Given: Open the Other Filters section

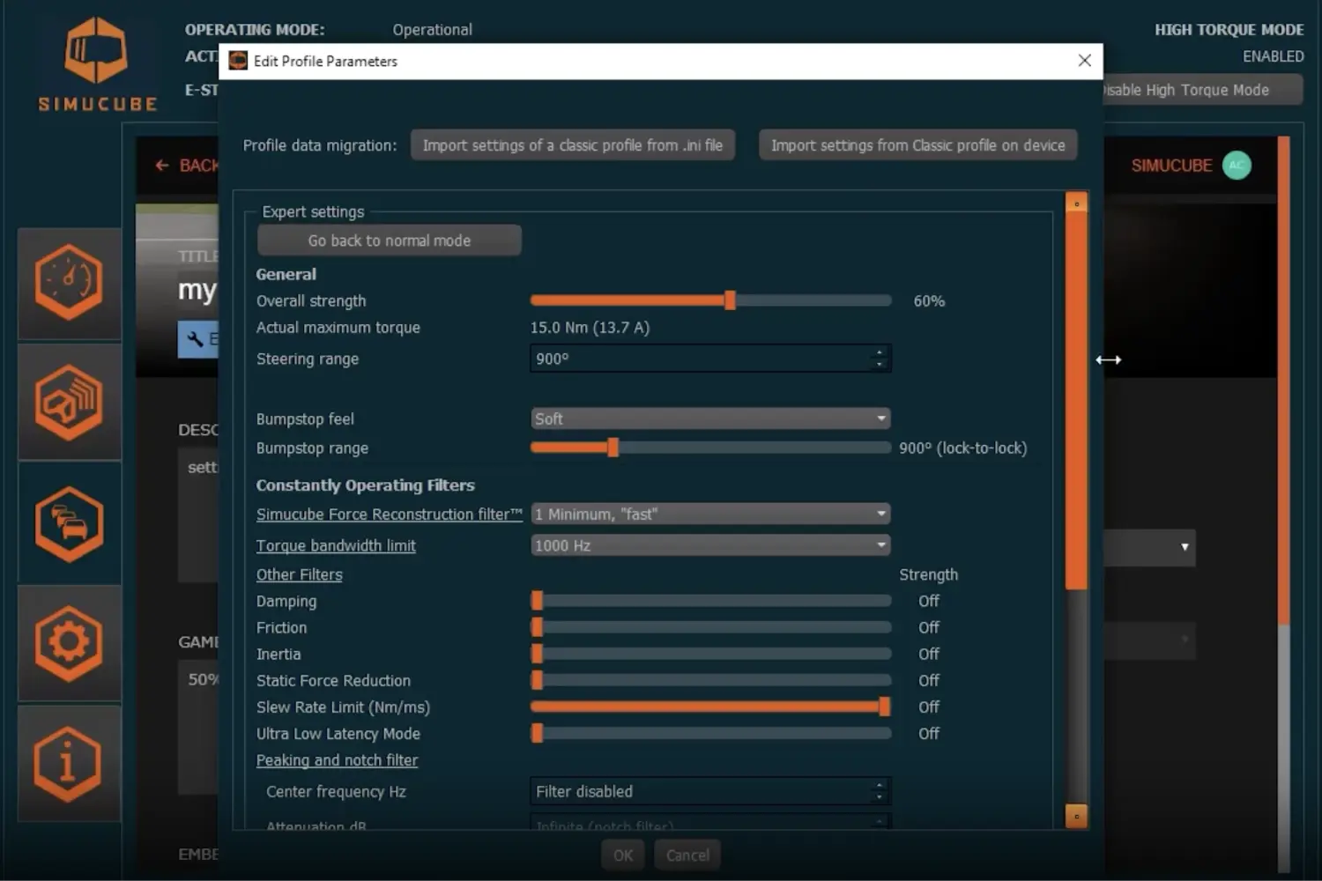Looking at the screenshot, I should tap(299, 574).
